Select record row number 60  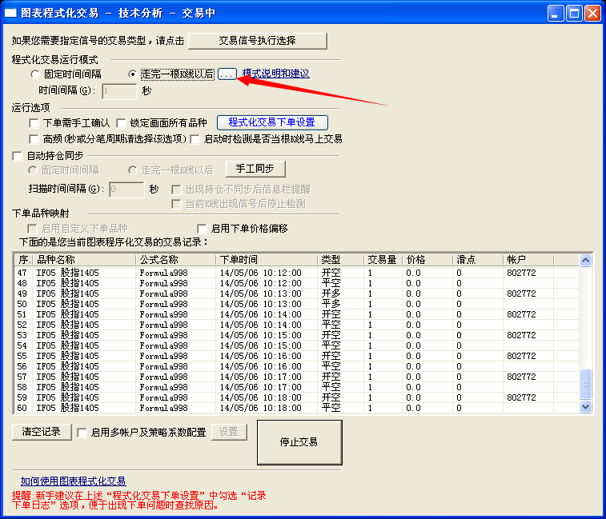(296, 408)
